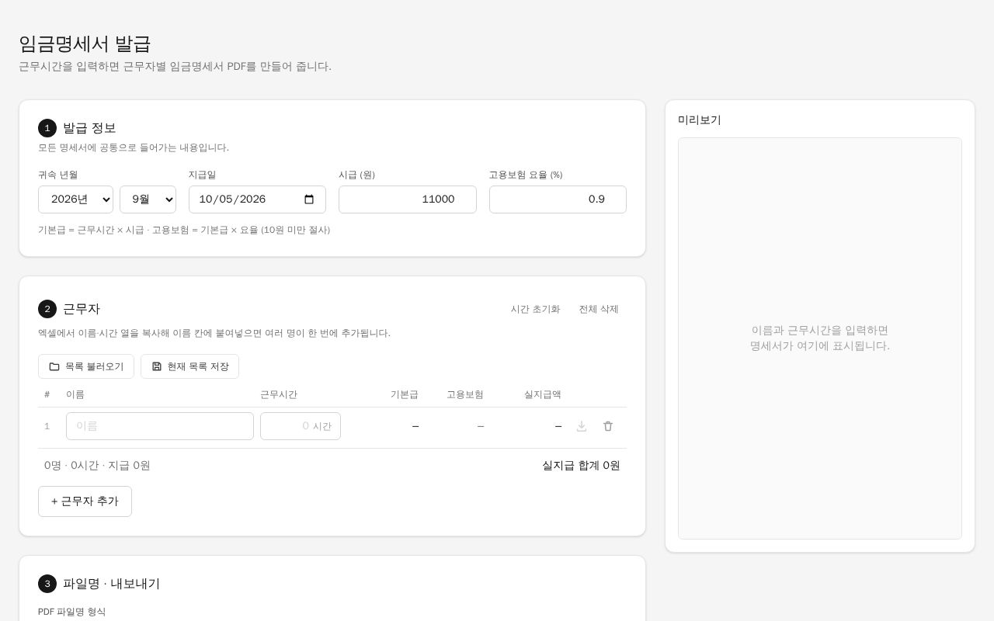Click the 기본급 formula hint text
The height and width of the screenshot is (621, 994).
(x=184, y=230)
